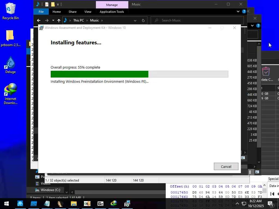Image resolution: width=279 pixels, height=209 pixels.
Task: Switch to Application Tools ribbon tab
Action: click(x=112, y=12)
